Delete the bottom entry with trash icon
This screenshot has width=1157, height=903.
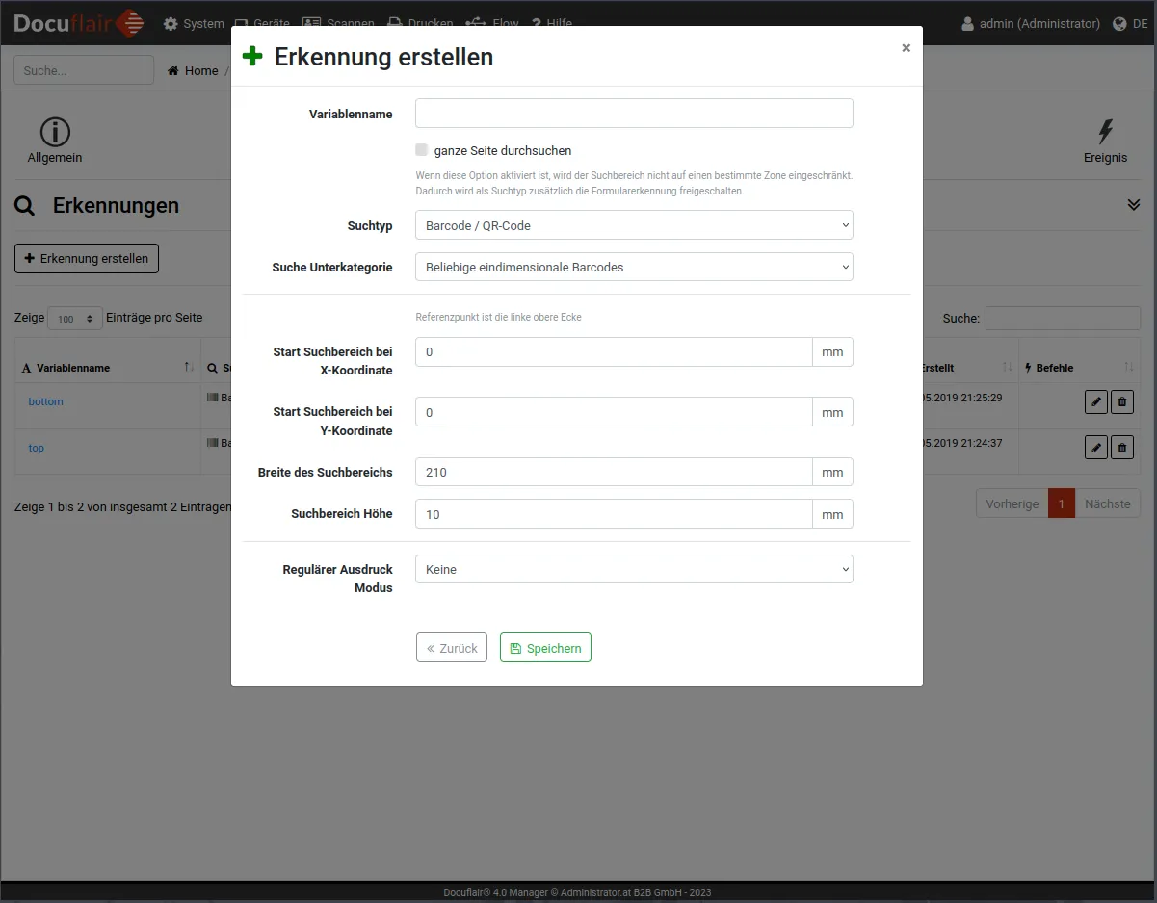pyautogui.click(x=1121, y=401)
